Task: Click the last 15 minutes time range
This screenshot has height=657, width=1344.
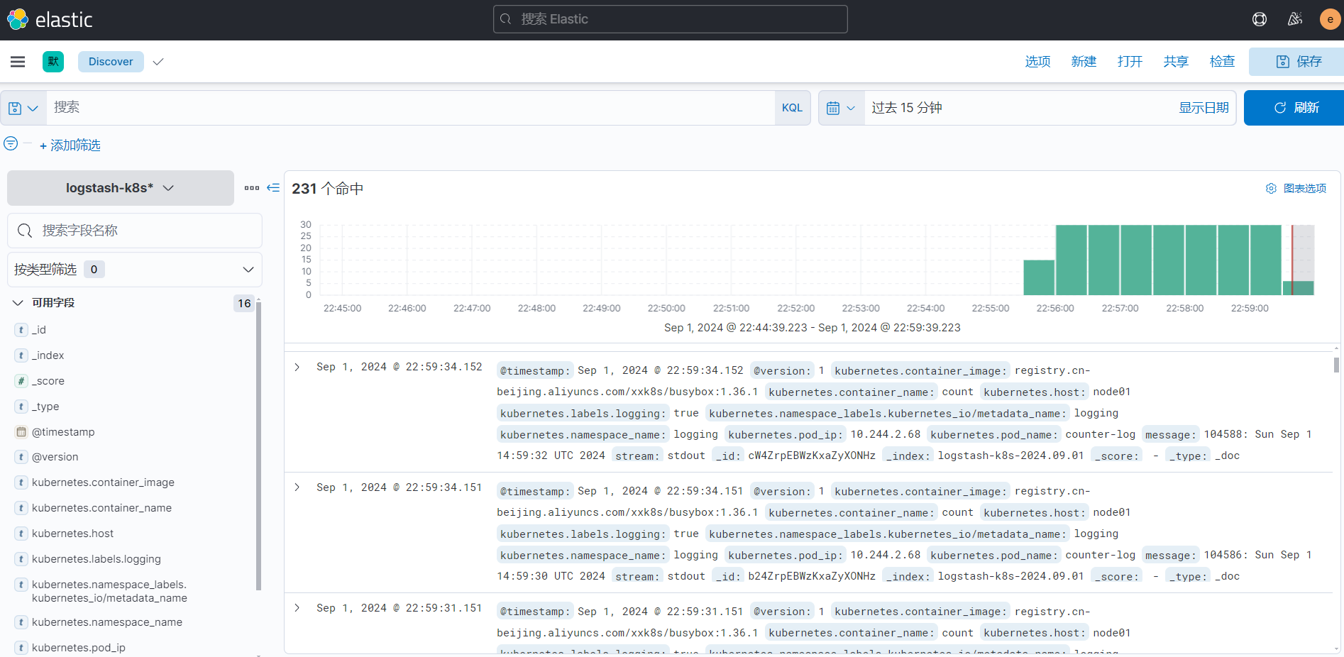Action: tap(907, 108)
